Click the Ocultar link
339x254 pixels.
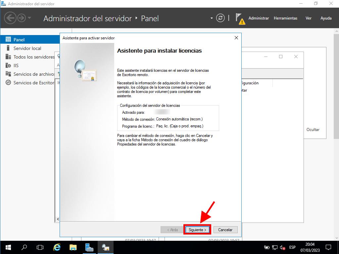313,130
